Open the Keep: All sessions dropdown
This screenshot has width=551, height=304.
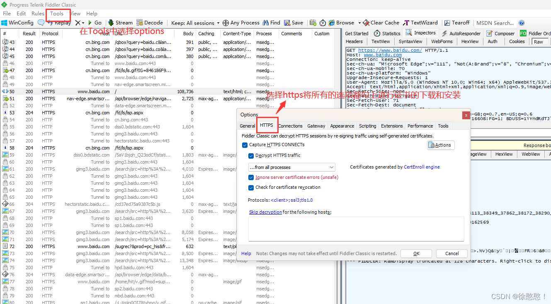(x=195, y=23)
